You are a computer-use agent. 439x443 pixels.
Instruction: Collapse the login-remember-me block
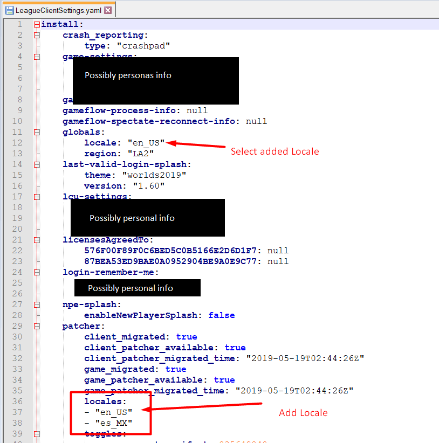pyautogui.click(x=37, y=272)
